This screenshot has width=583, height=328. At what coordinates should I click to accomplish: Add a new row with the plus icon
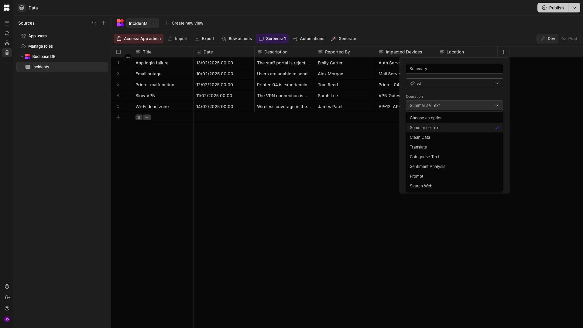(x=118, y=117)
